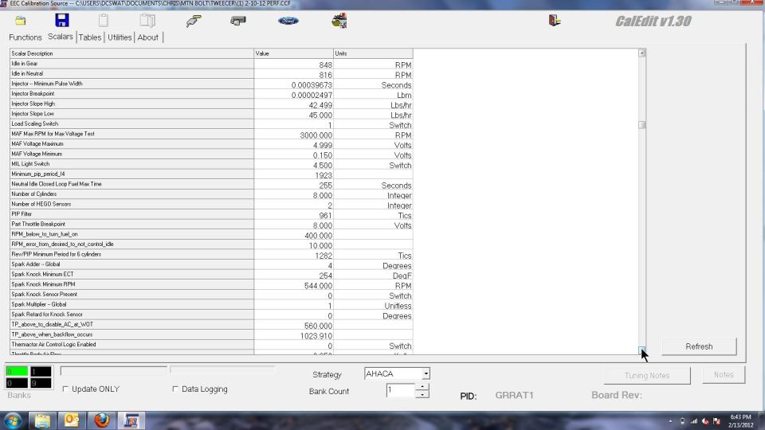Click the scrollbar down arrow in scalar list
This screenshot has width=765, height=430.
642,350
